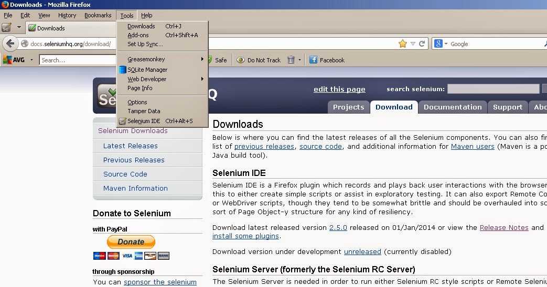The image size is (547, 287).
Task: Click the Do Not Track button
Action: coord(259,60)
